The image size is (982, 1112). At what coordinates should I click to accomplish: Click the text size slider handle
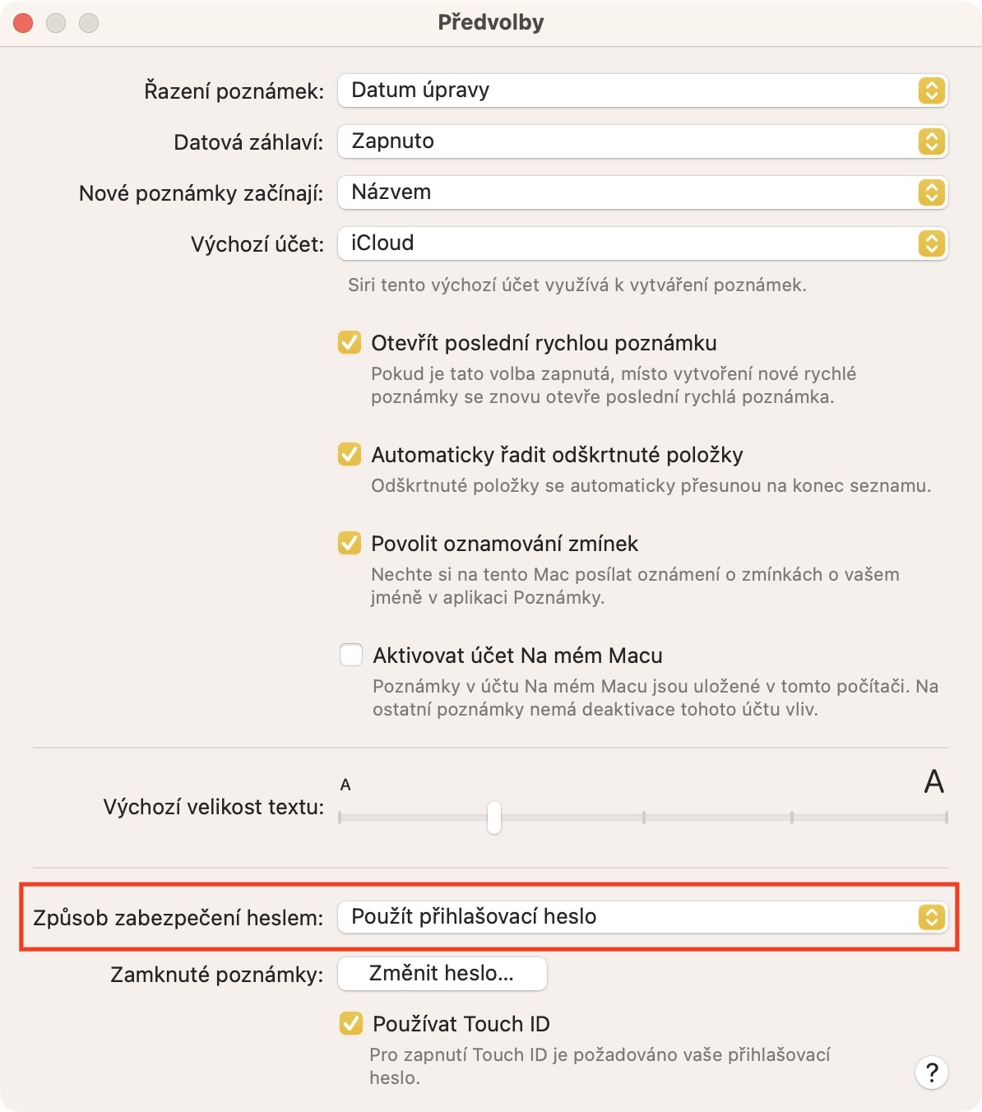click(493, 818)
